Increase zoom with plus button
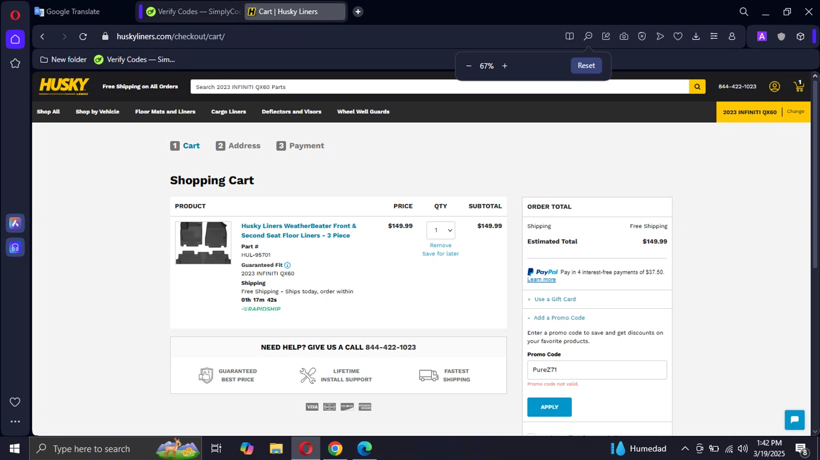The image size is (820, 460). 505,66
